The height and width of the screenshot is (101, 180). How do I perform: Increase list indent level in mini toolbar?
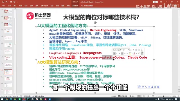[x=139, y=50]
